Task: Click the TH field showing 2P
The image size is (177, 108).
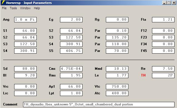Action: tap(163, 75)
